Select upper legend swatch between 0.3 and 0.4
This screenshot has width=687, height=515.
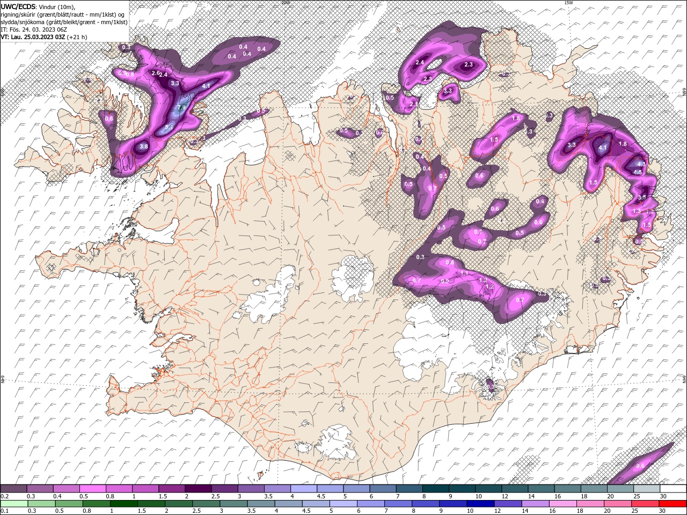coord(40,488)
